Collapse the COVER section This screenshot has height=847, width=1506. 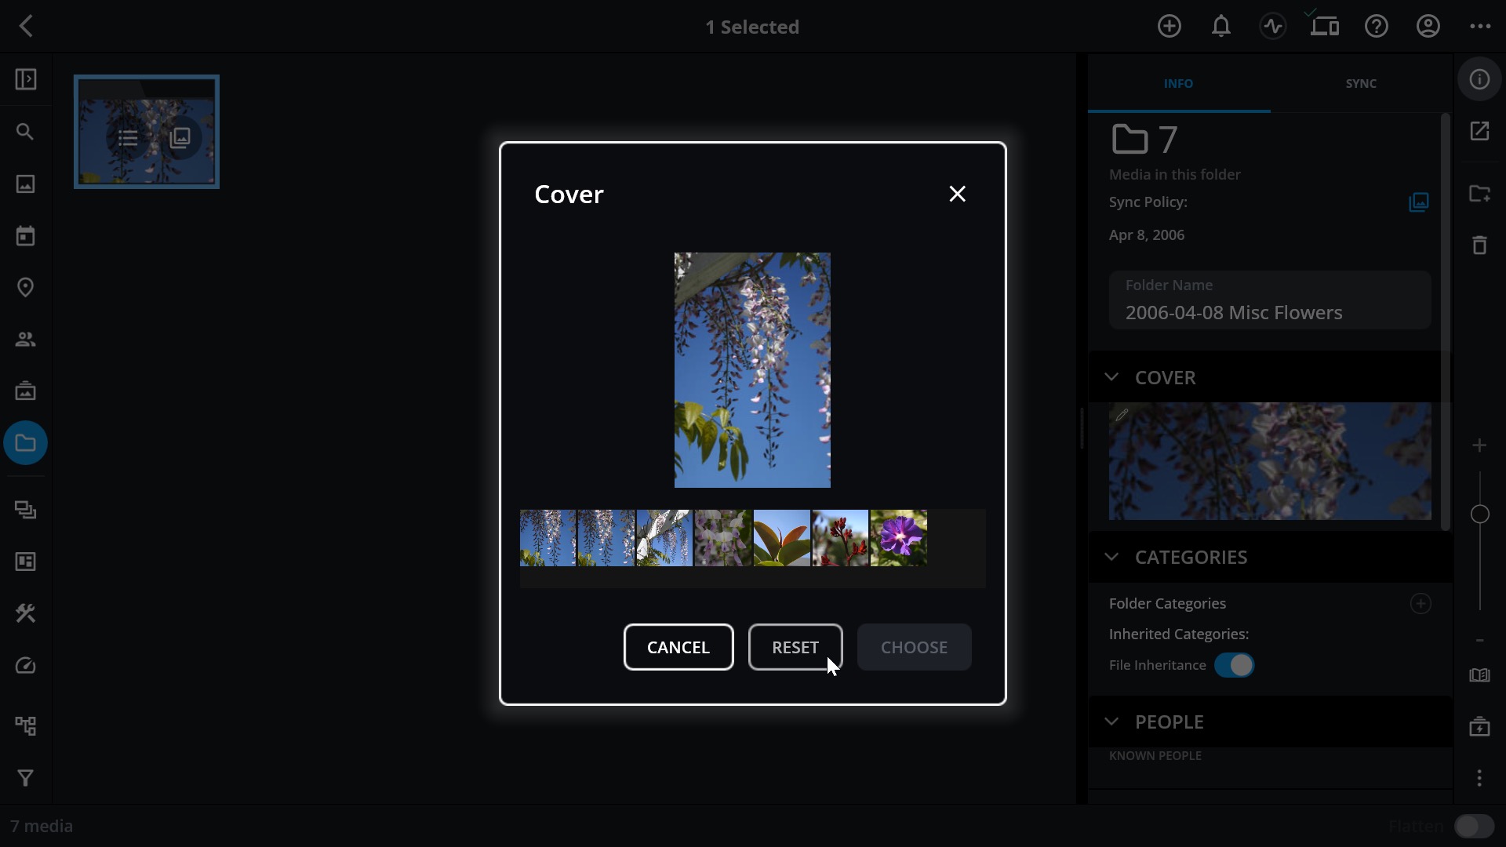click(1111, 377)
